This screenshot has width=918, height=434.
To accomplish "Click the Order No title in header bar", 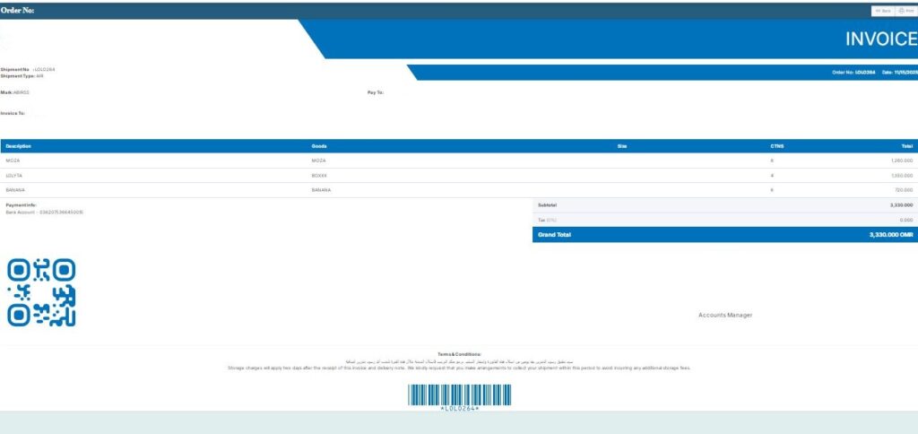I will pyautogui.click(x=18, y=11).
